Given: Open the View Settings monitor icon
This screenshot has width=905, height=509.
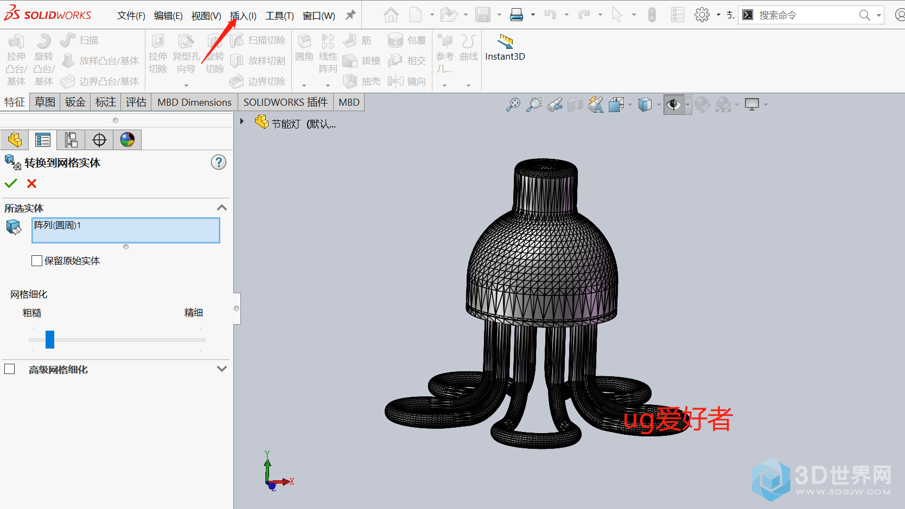Looking at the screenshot, I should [x=752, y=104].
